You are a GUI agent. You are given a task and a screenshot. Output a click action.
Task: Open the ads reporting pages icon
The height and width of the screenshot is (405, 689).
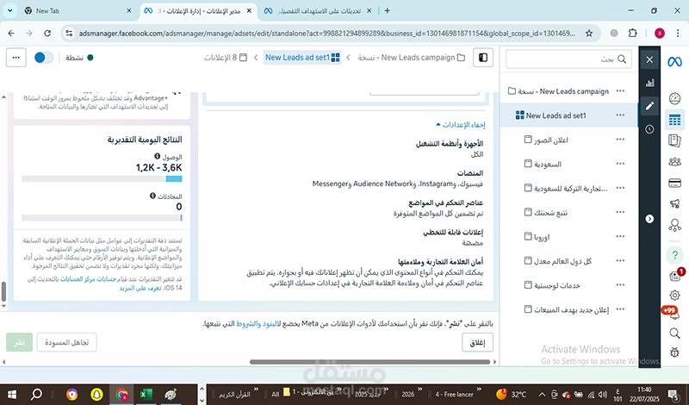(x=674, y=140)
